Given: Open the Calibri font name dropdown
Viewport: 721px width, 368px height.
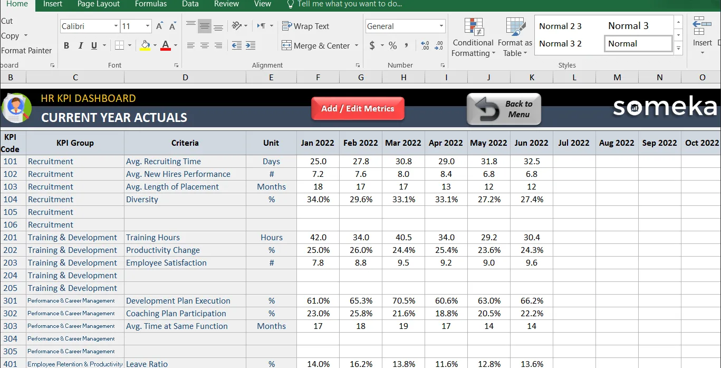Looking at the screenshot, I should tap(116, 26).
